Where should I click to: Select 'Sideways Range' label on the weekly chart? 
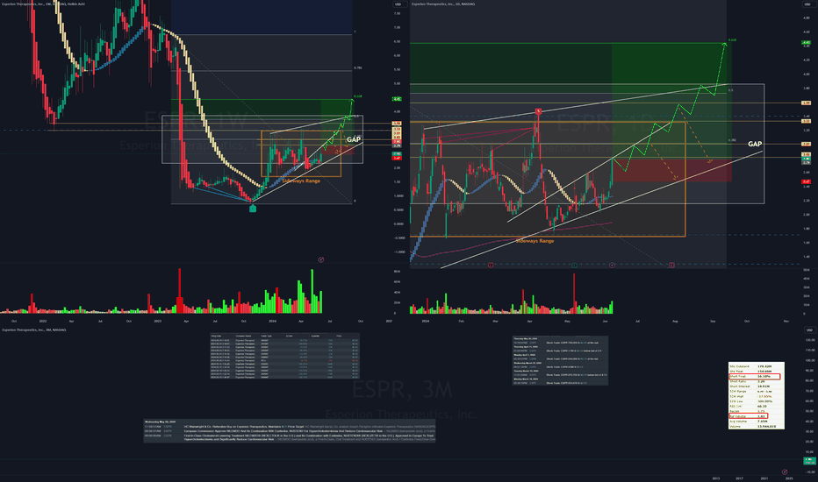point(301,181)
